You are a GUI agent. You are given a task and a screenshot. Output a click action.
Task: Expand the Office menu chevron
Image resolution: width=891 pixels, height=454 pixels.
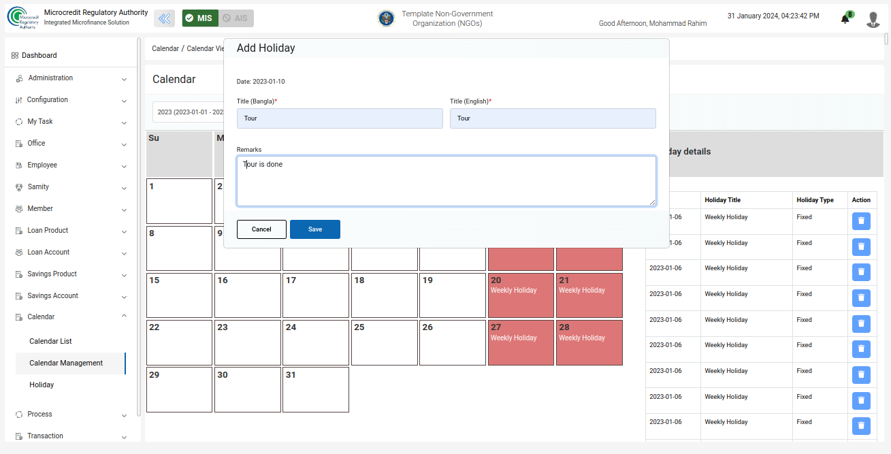[124, 145]
